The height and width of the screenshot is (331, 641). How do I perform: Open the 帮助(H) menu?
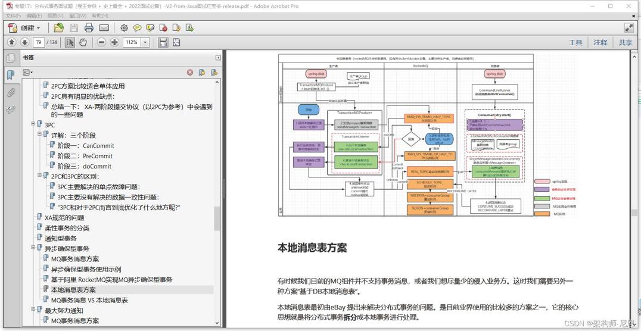click(x=100, y=15)
